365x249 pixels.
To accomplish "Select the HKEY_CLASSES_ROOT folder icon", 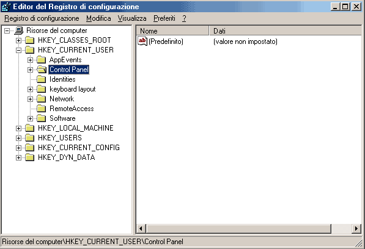I will coord(30,40).
